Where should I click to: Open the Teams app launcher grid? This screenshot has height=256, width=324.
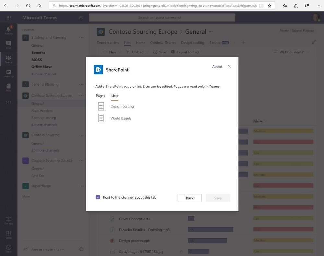tap(9, 17)
